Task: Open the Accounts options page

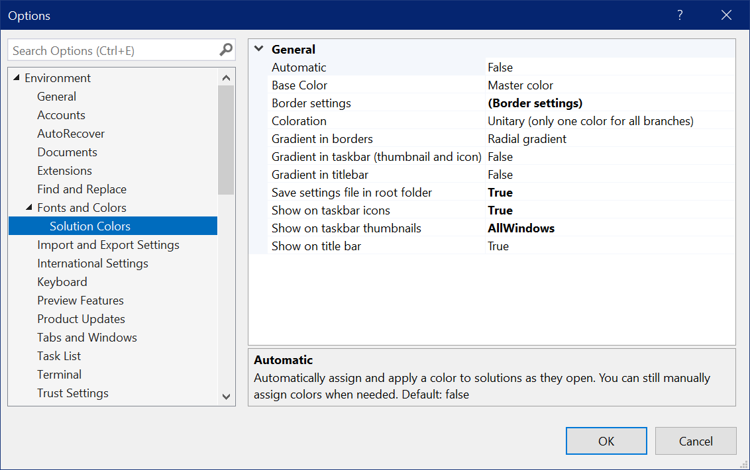Action: click(61, 115)
